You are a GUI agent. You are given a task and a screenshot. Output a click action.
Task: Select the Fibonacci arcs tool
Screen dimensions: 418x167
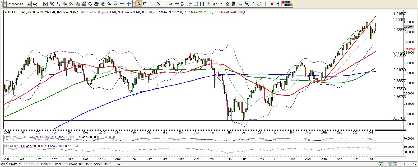coord(215,4)
